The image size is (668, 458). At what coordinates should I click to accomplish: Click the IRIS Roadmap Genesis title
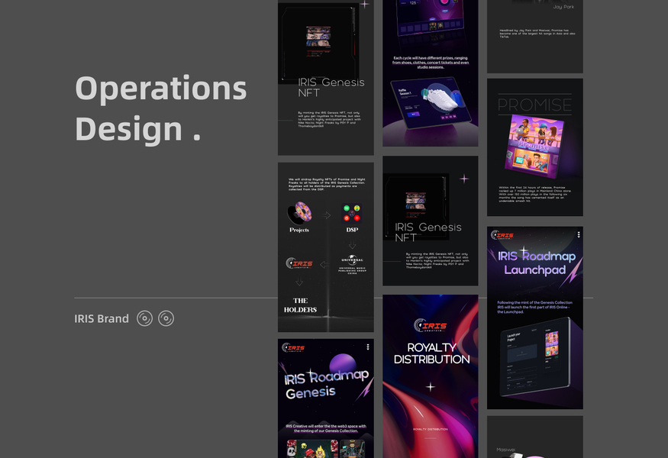pos(326,384)
